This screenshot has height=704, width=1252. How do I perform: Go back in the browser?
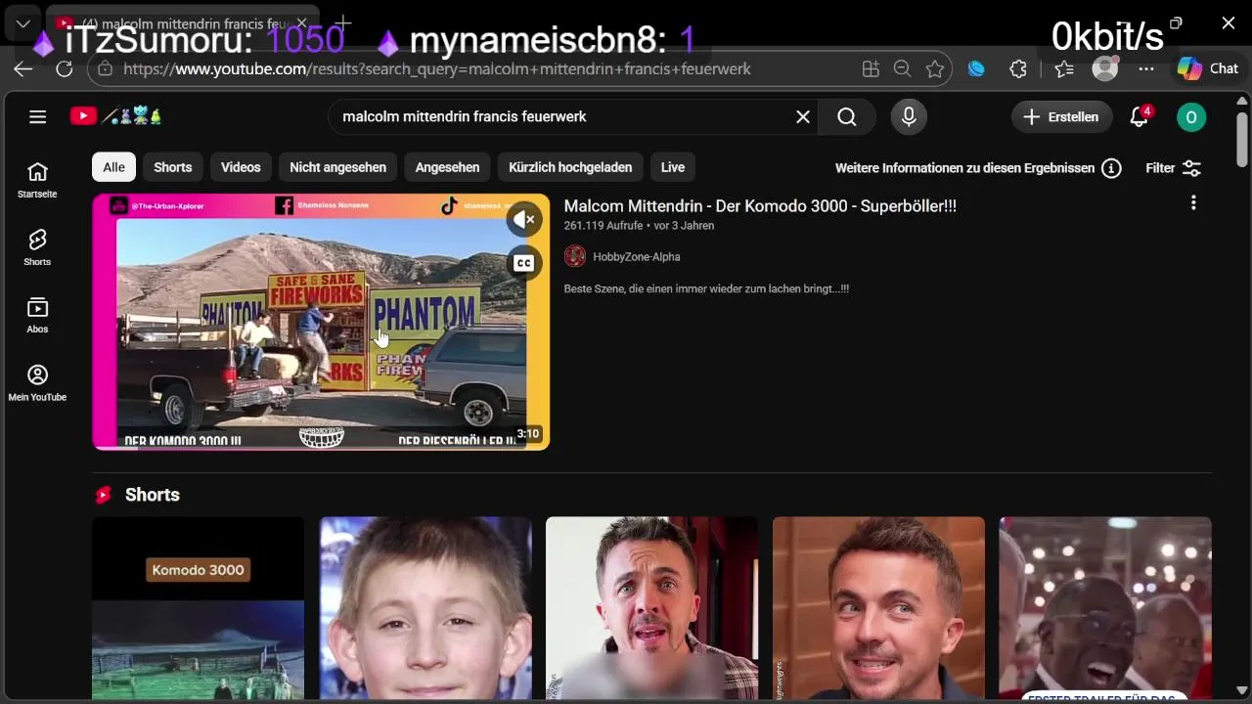click(23, 69)
